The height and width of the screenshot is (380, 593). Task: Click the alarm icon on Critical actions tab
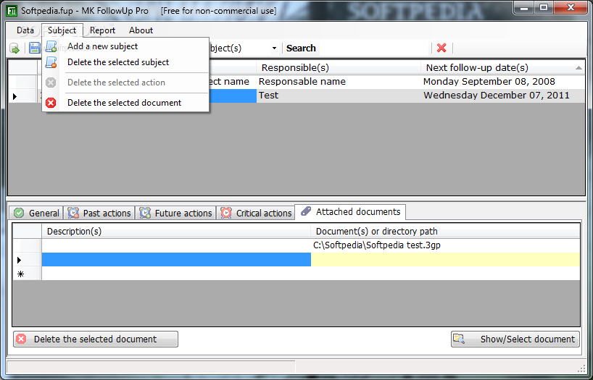[226, 213]
